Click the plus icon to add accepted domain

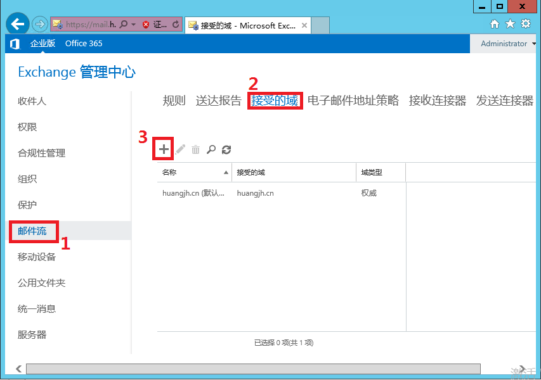tap(164, 149)
